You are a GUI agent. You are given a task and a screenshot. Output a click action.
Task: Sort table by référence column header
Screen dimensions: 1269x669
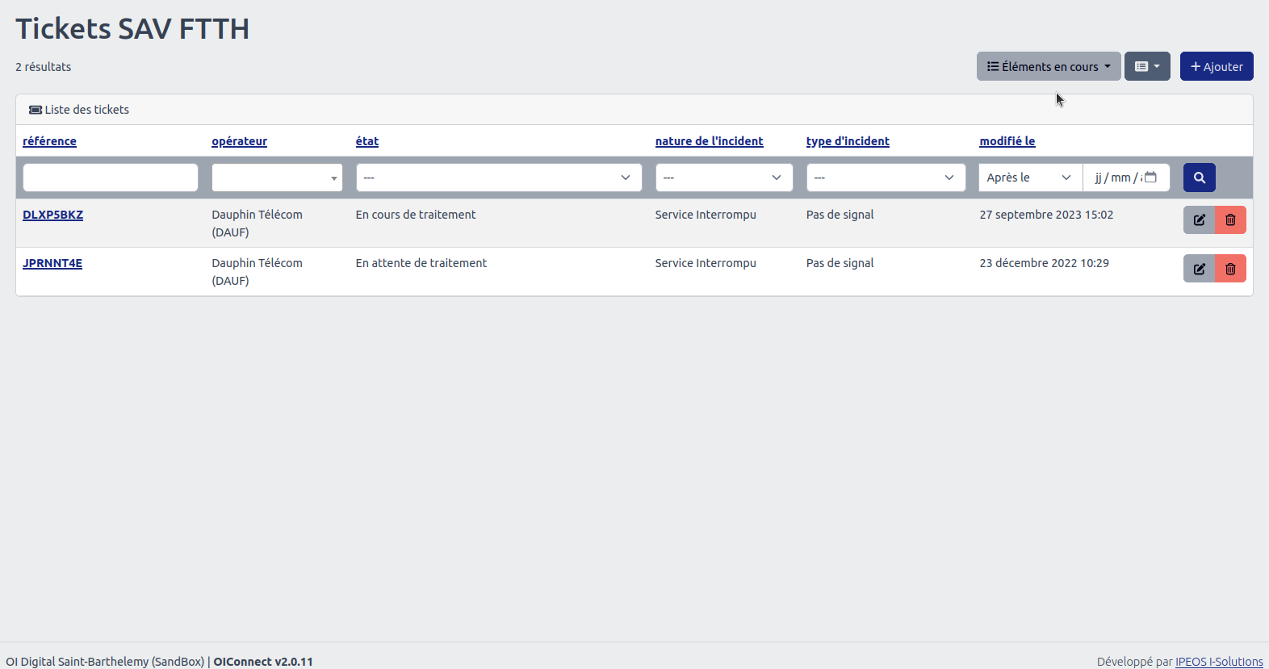49,141
